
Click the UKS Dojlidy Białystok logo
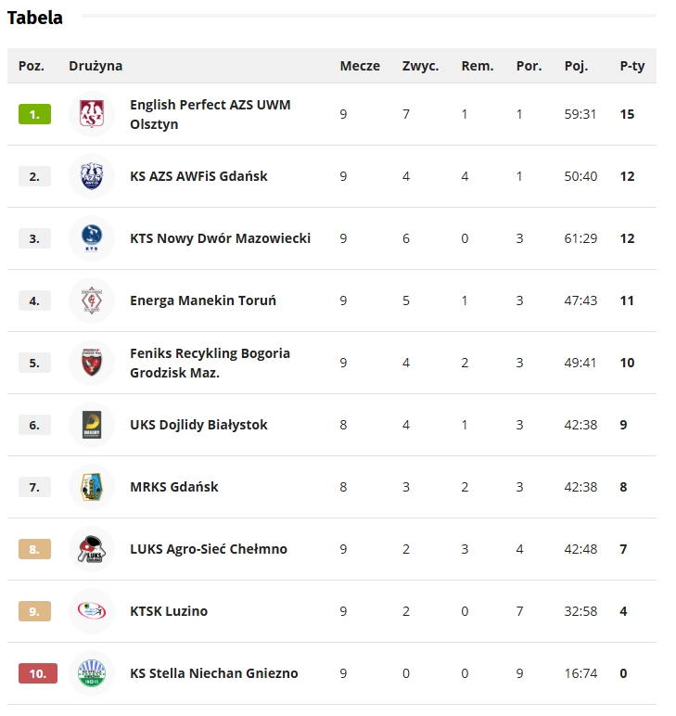point(91,425)
